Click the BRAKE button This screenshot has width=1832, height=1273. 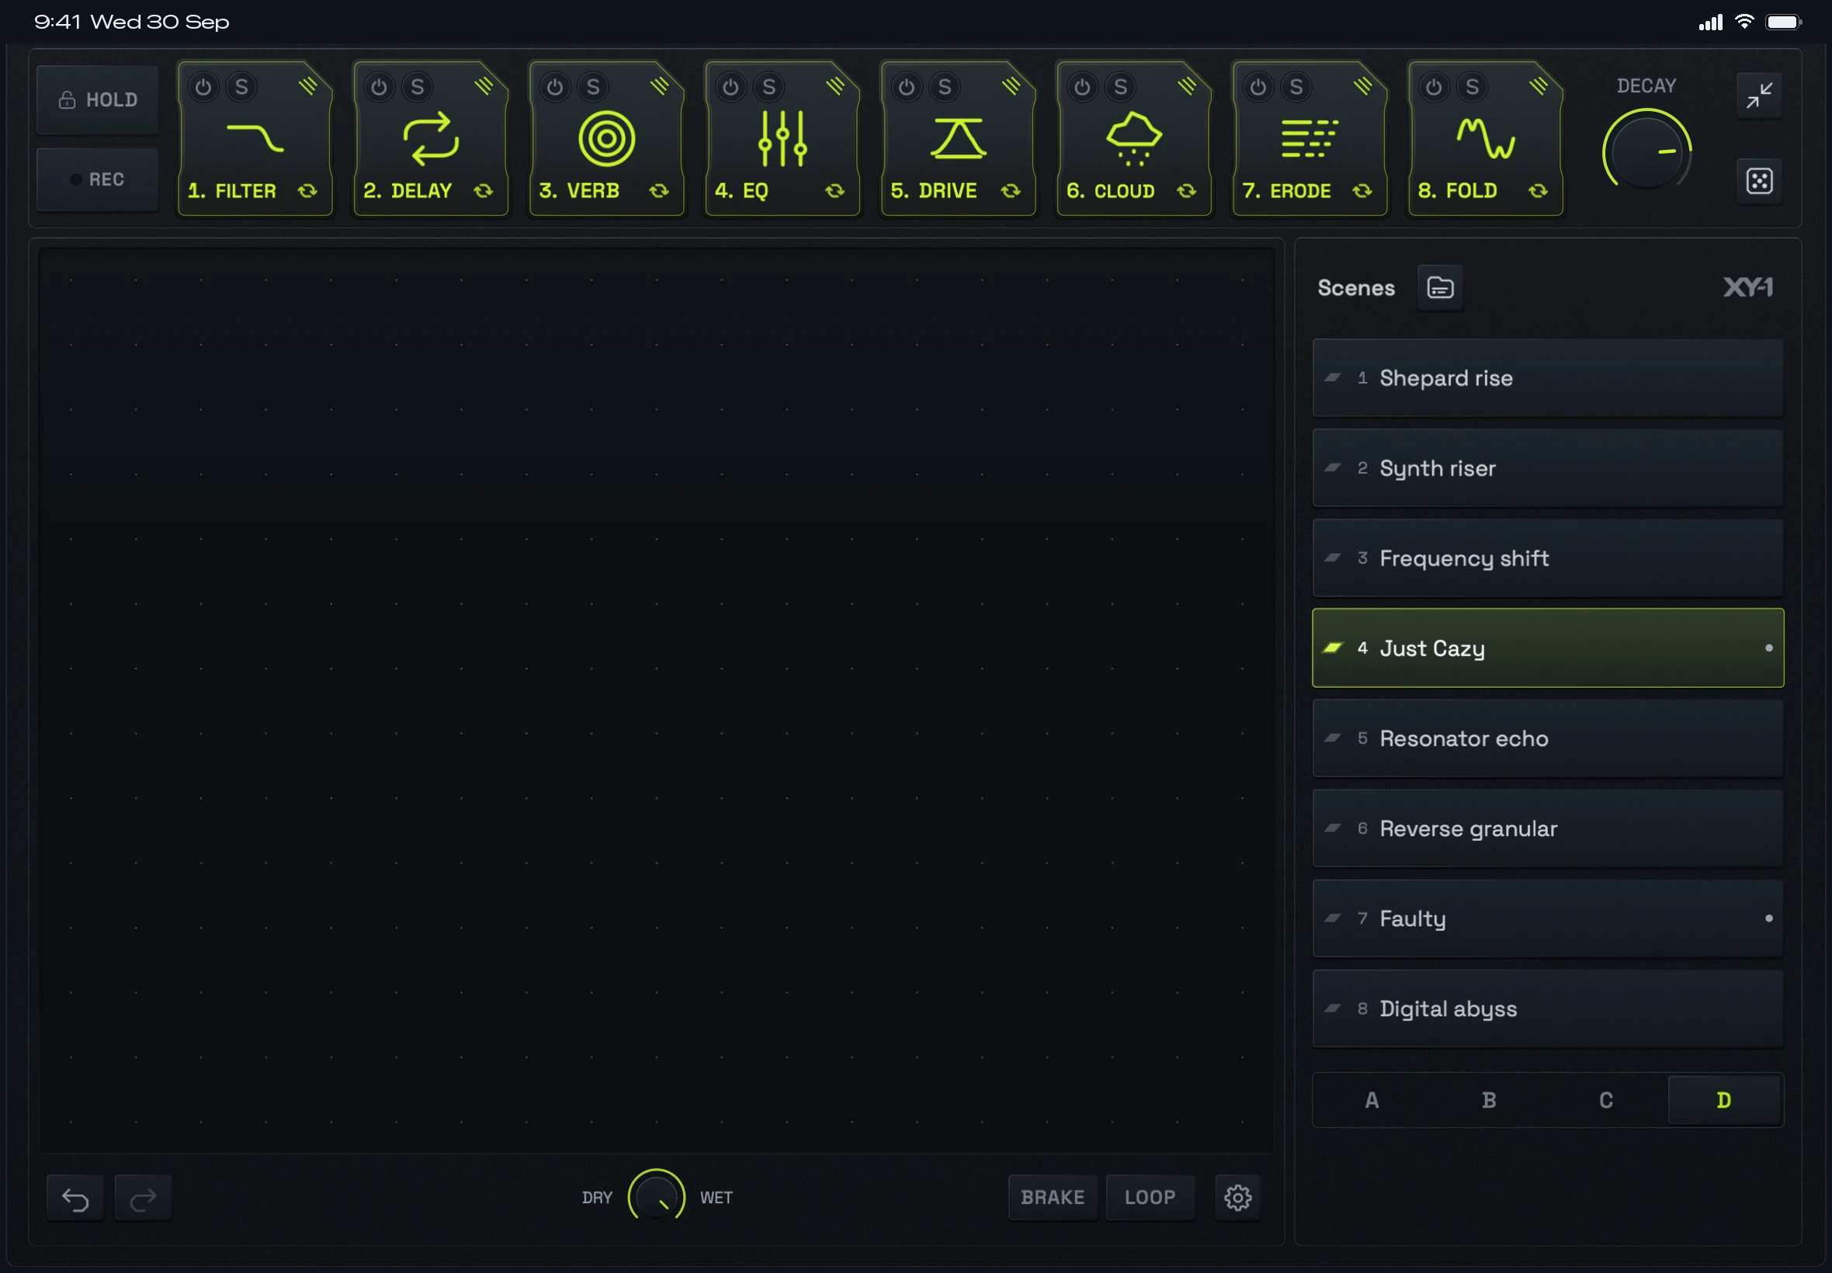[x=1053, y=1197]
